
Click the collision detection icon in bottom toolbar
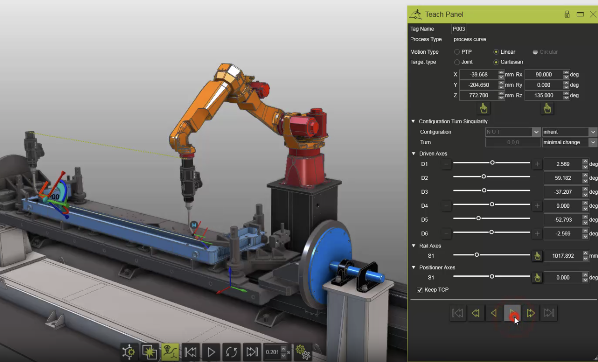click(150, 352)
